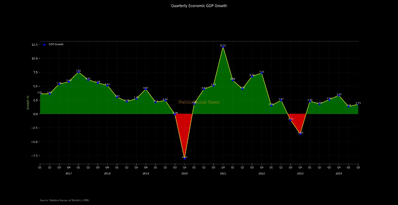Click the 12.5 y-axis tick label
This screenshot has width=398, height=205.
click(x=35, y=45)
